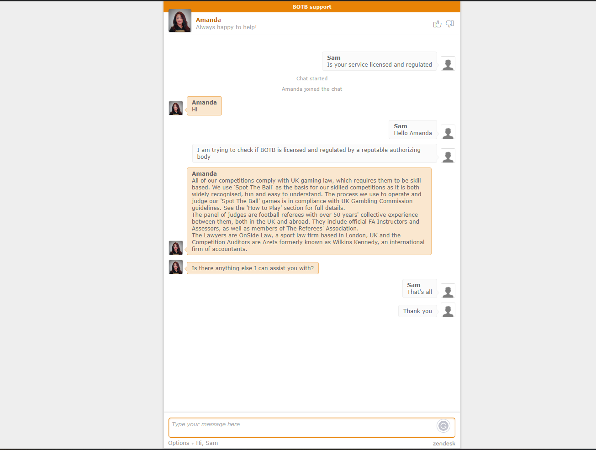This screenshot has width=596, height=450.
Task: Click Sam's avatar beside 'Hello Amanda'
Action: coord(448,132)
